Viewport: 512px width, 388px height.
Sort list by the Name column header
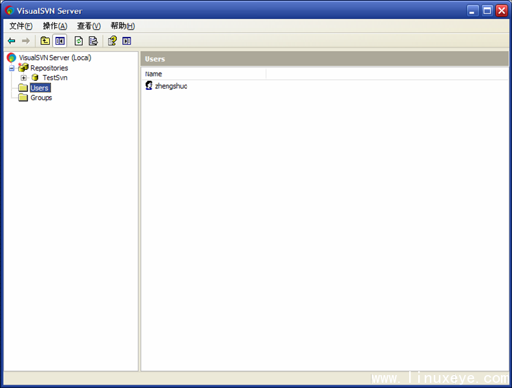point(204,74)
